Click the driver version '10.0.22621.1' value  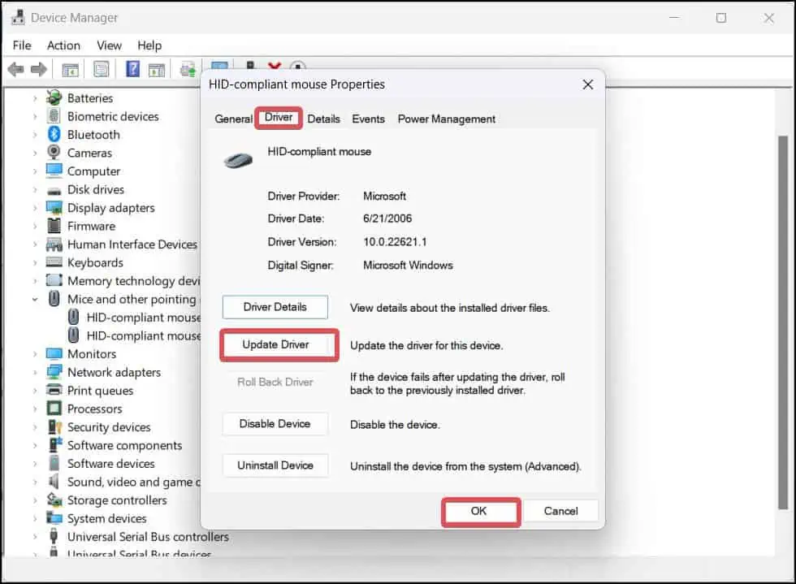click(395, 242)
